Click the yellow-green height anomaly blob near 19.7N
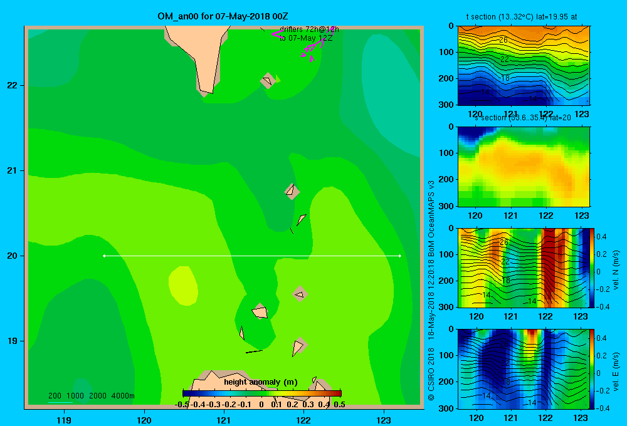 tap(183, 286)
